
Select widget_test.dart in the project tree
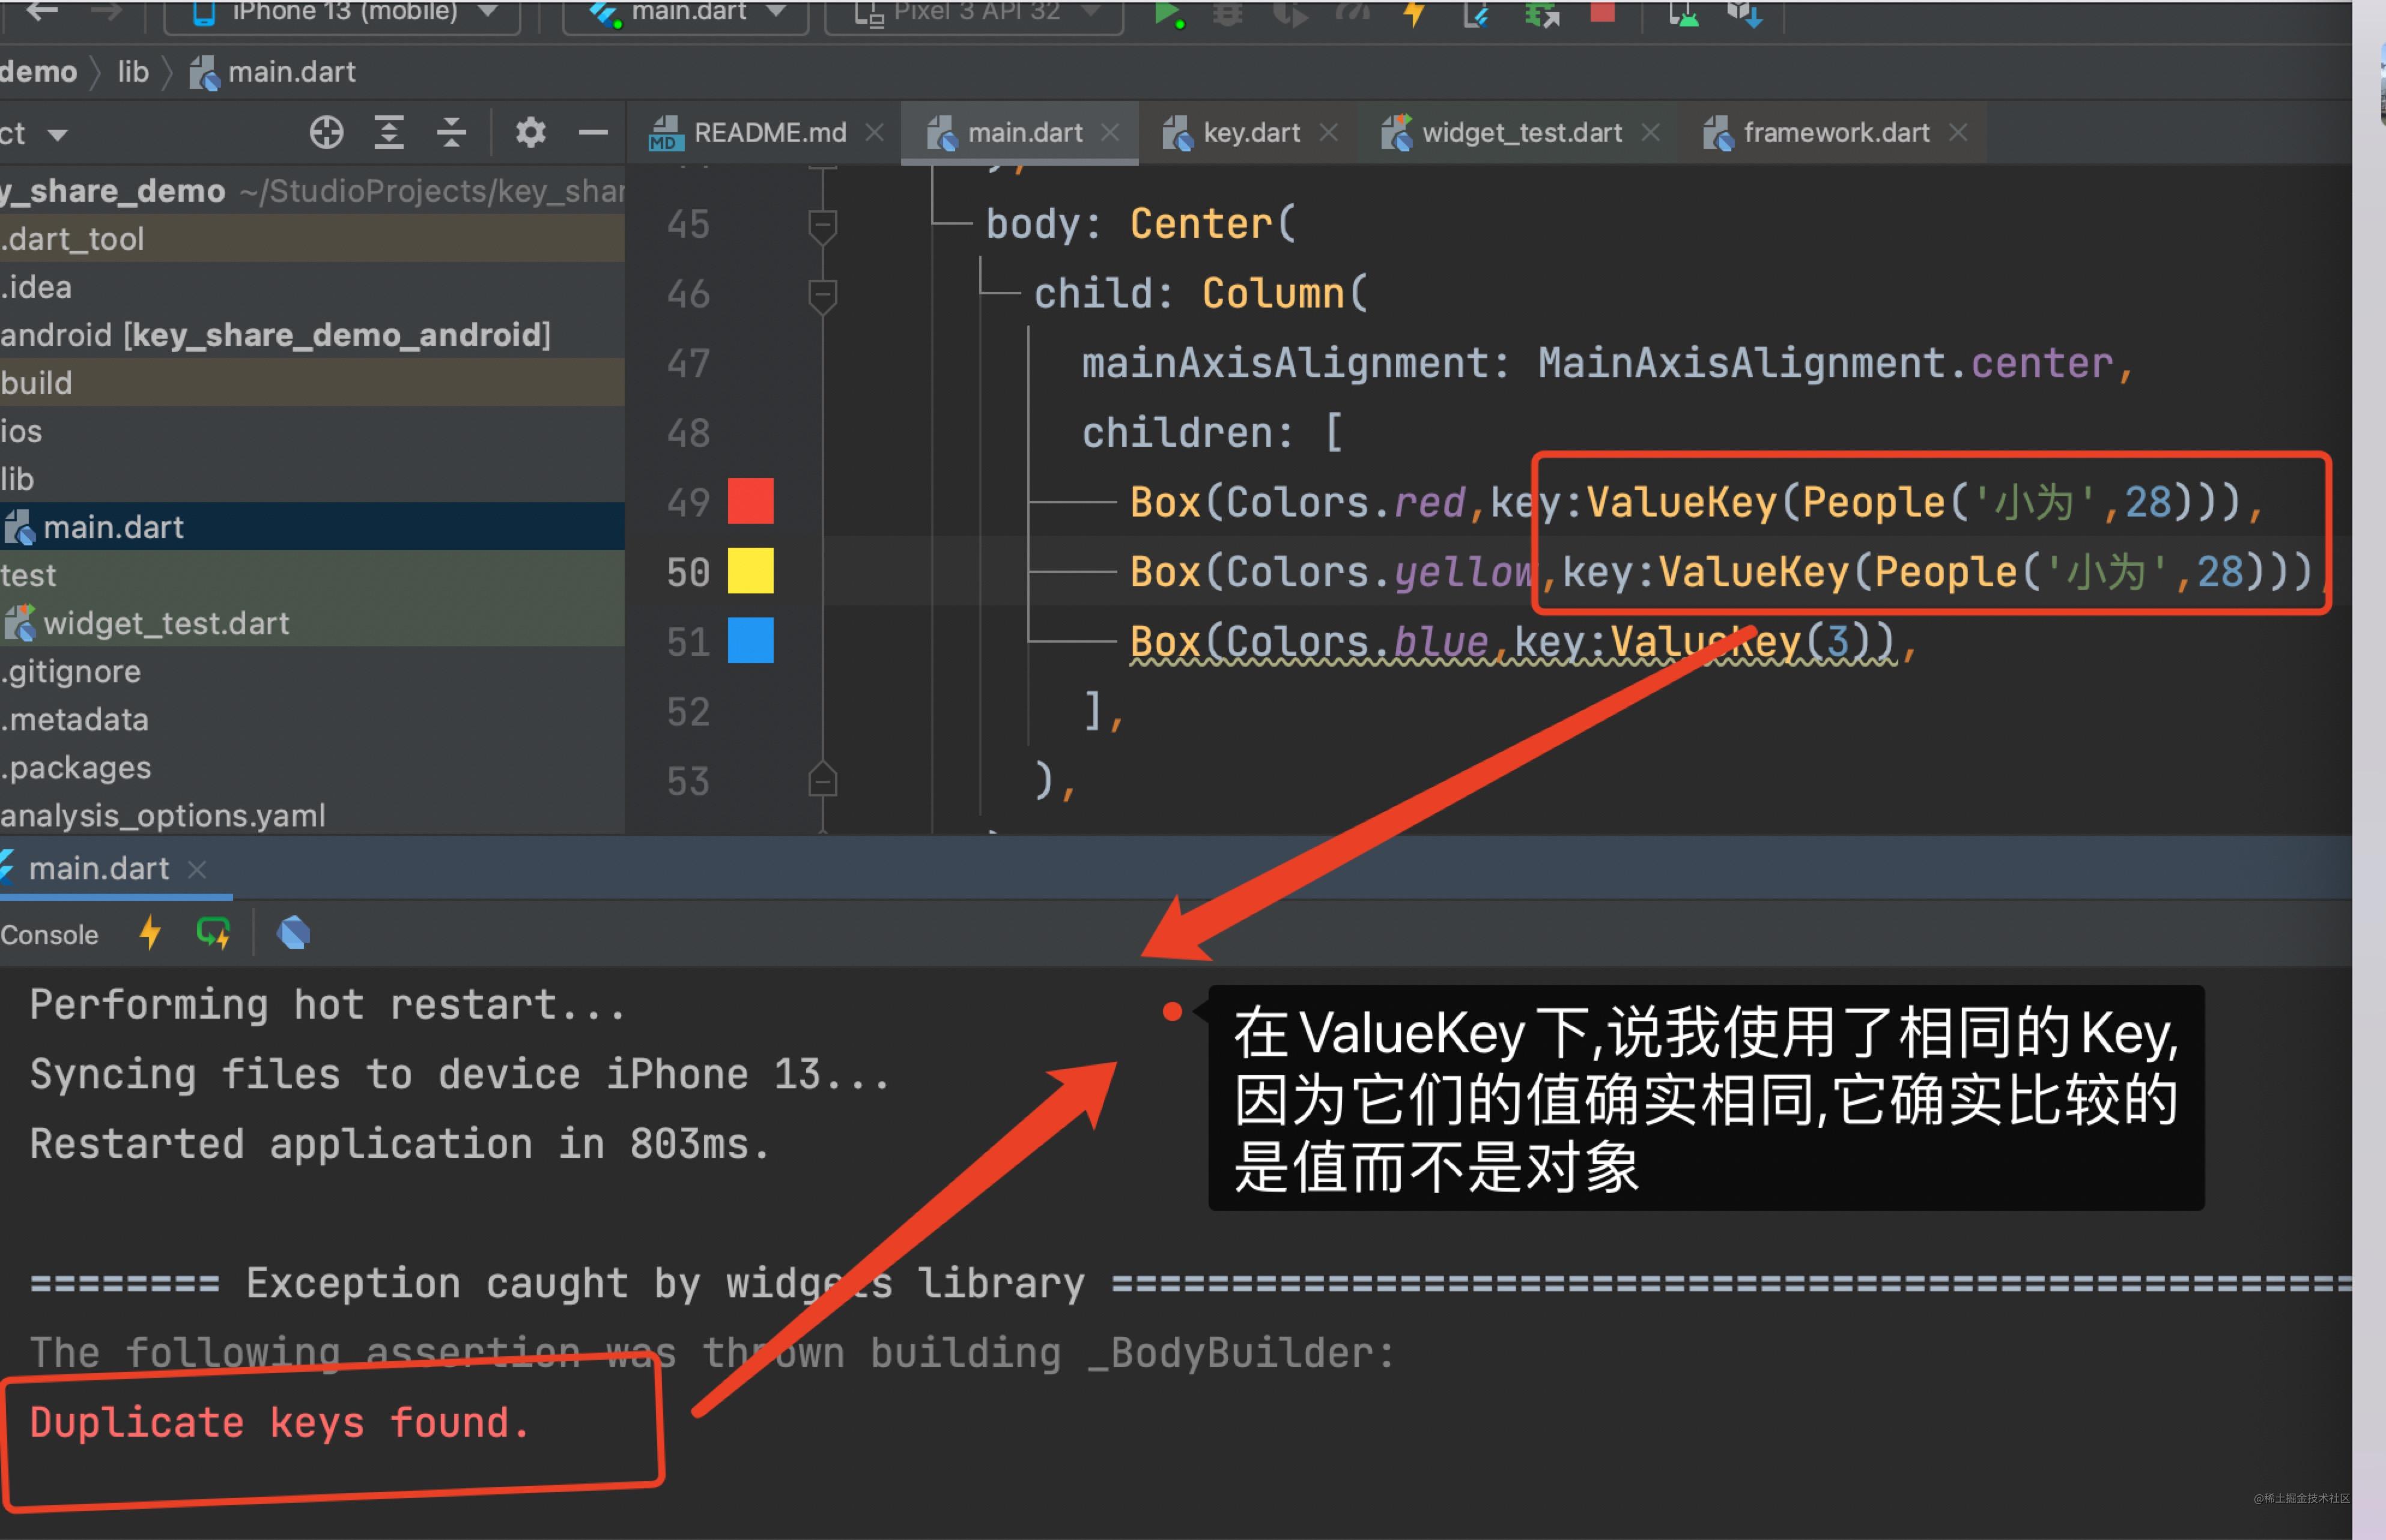click(x=165, y=623)
